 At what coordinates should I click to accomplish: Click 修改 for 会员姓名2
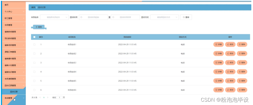tap(230, 53)
